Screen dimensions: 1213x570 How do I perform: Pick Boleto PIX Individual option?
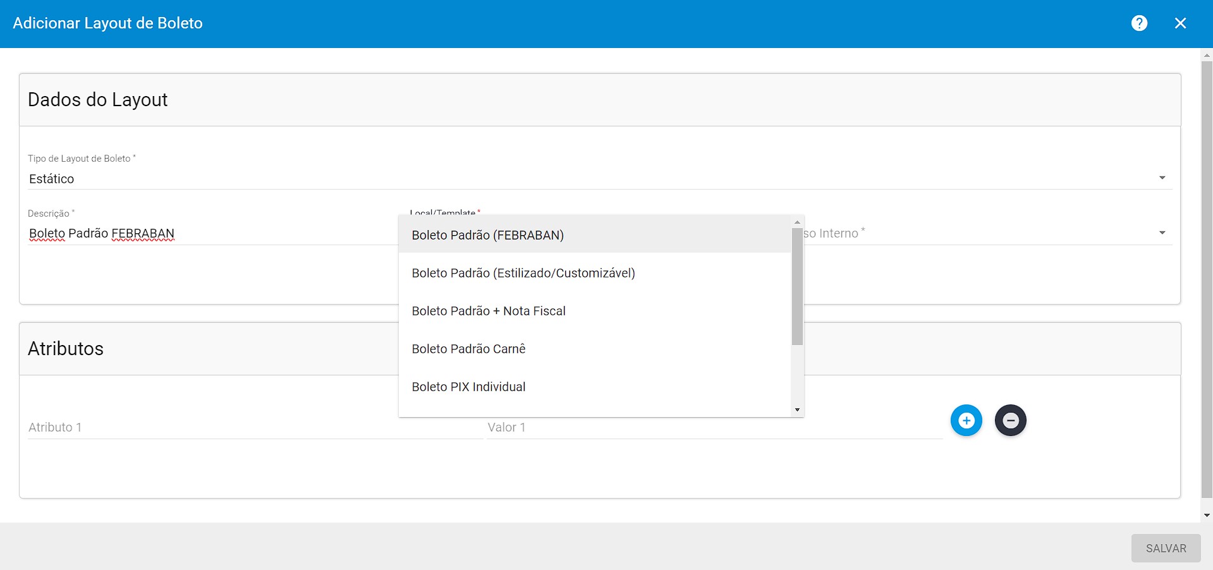pos(595,387)
